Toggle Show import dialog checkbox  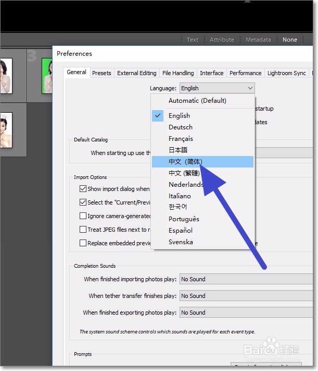[83, 189]
